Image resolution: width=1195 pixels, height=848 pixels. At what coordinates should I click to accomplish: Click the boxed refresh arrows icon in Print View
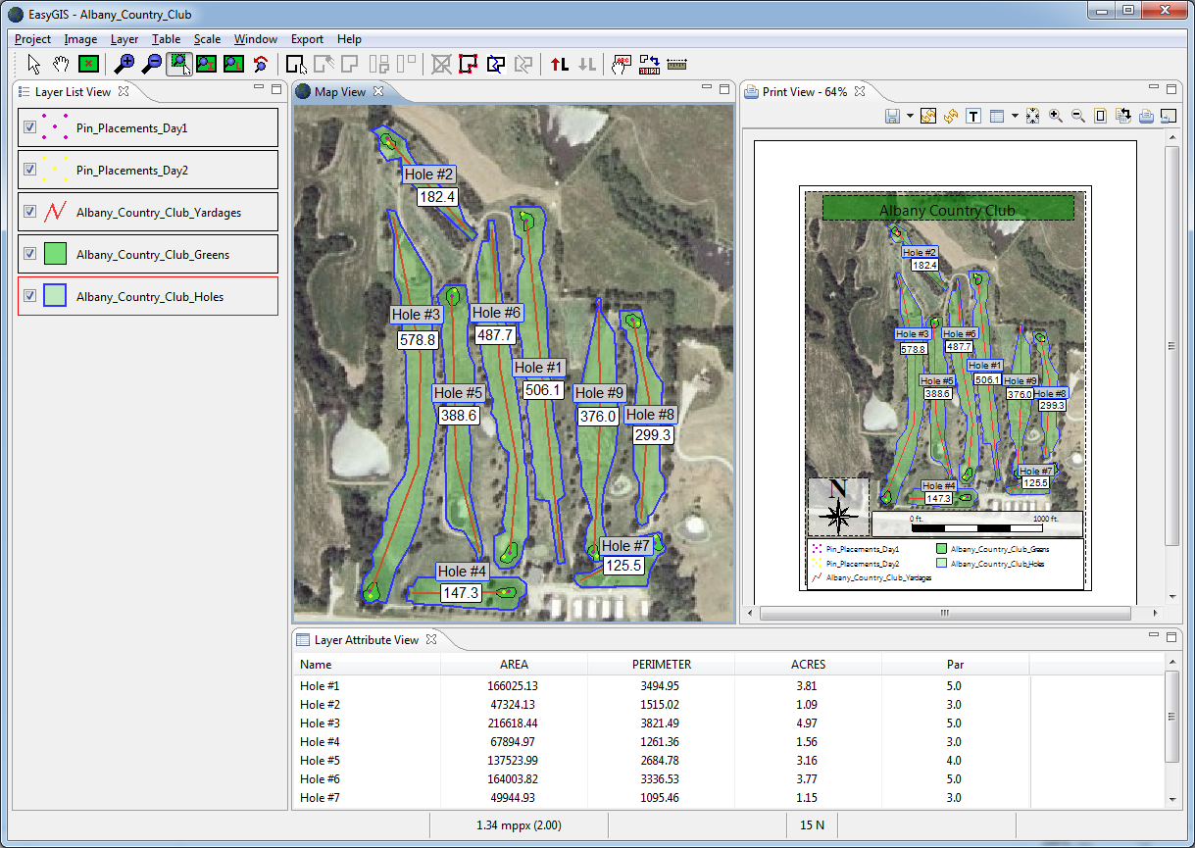pos(928,116)
